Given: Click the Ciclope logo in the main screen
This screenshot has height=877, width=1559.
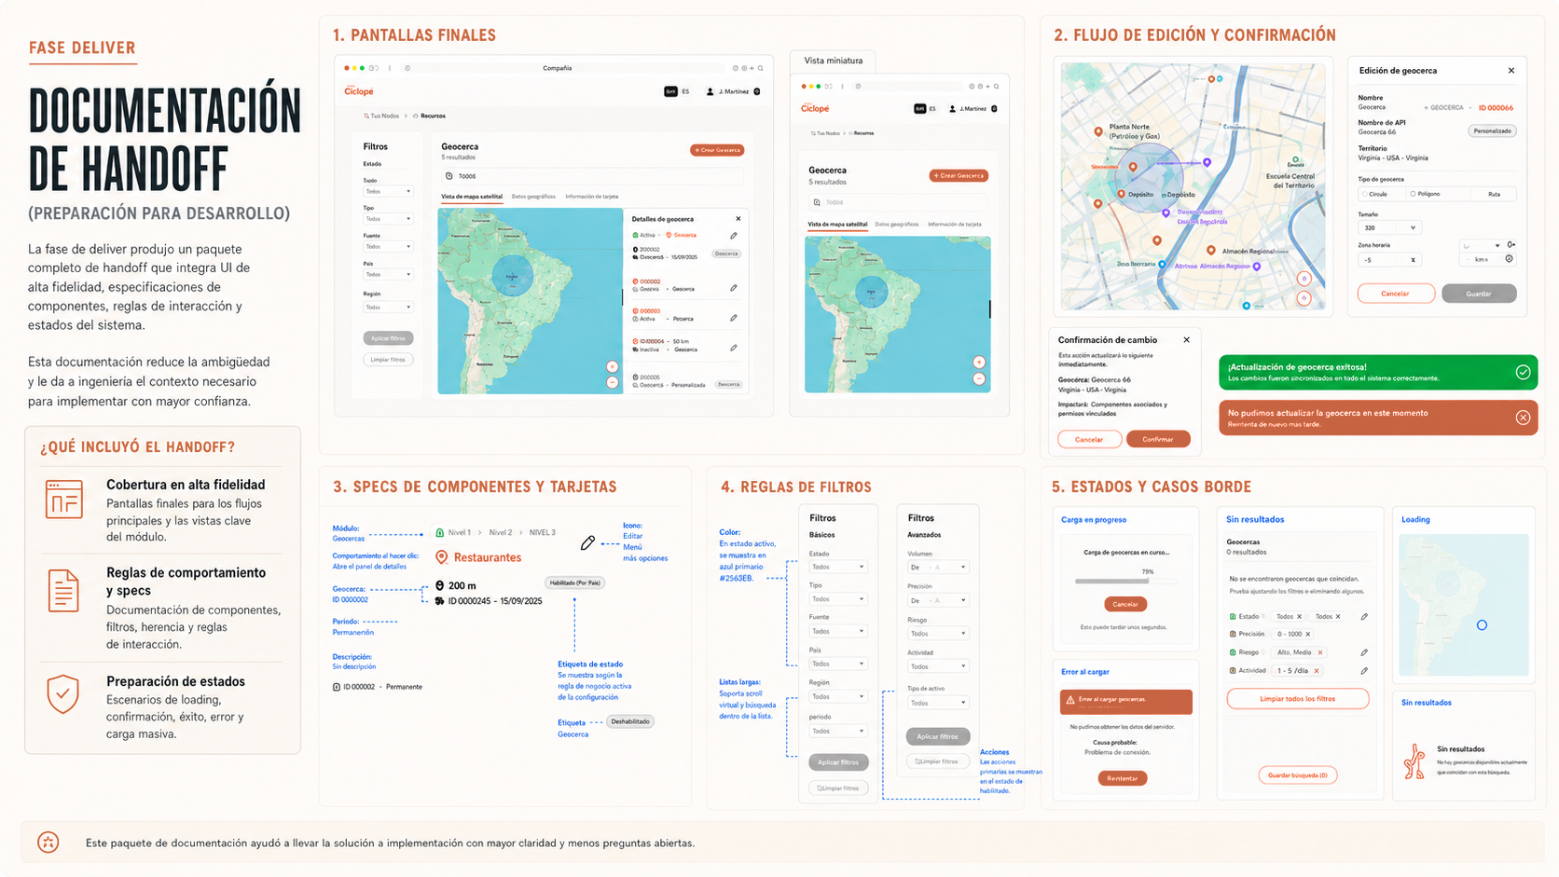Looking at the screenshot, I should pos(359,90).
